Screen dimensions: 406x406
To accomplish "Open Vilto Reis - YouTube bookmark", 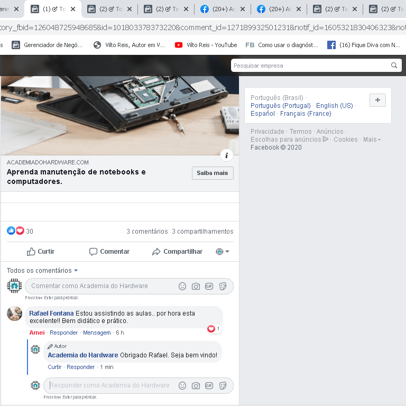I will (x=206, y=45).
